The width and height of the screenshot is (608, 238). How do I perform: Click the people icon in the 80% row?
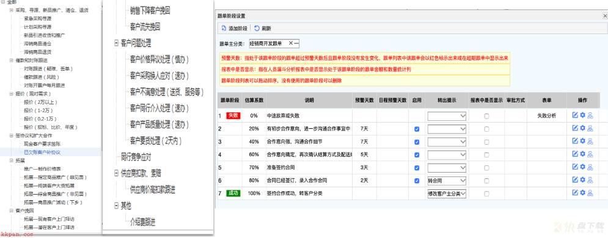pyautogui.click(x=590, y=180)
